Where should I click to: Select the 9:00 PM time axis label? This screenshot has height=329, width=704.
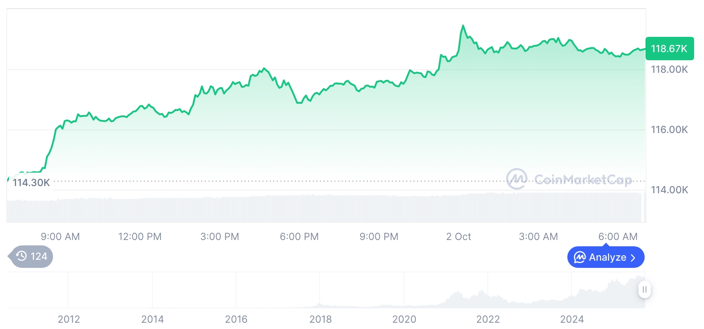(379, 236)
